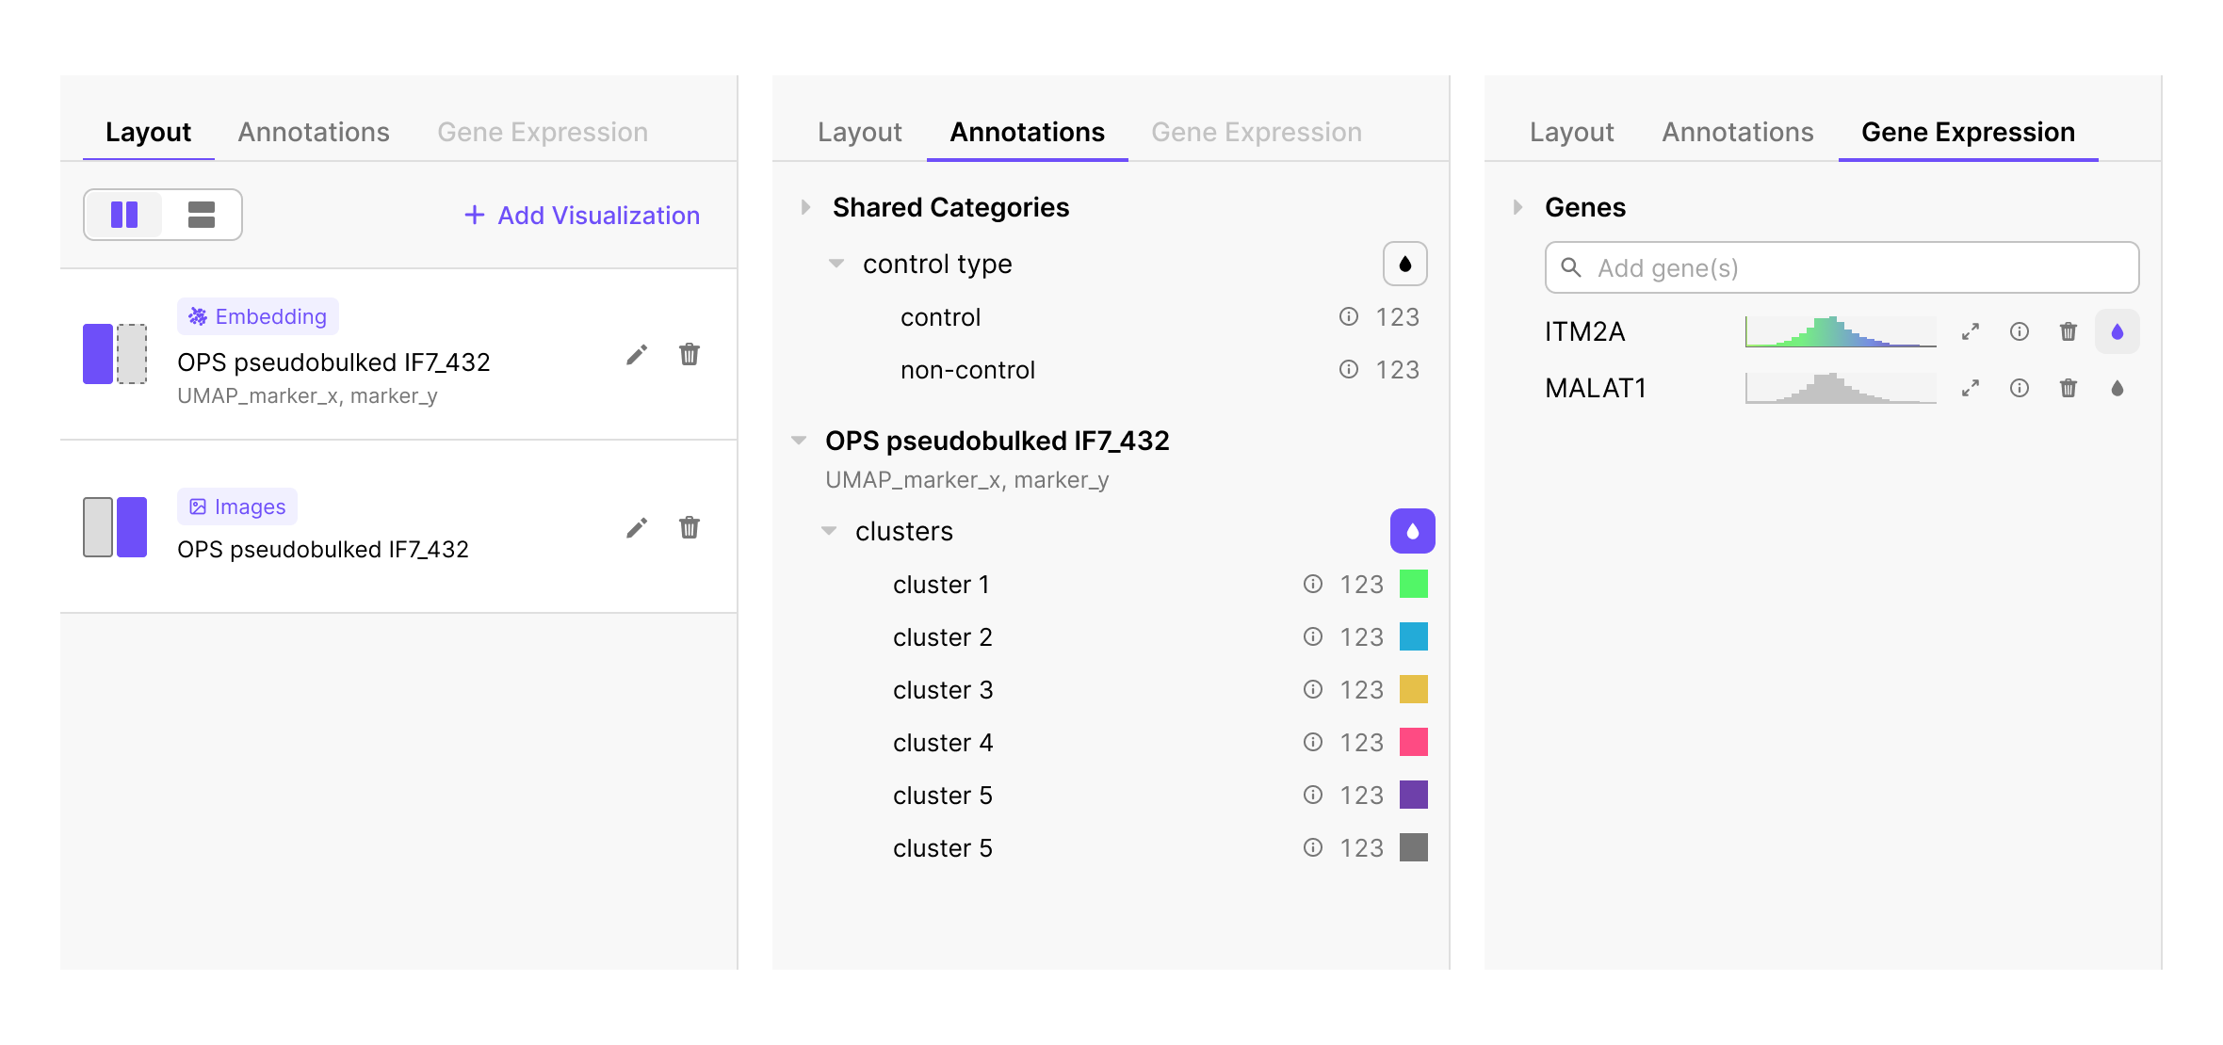Click the Images tag label

(x=237, y=506)
